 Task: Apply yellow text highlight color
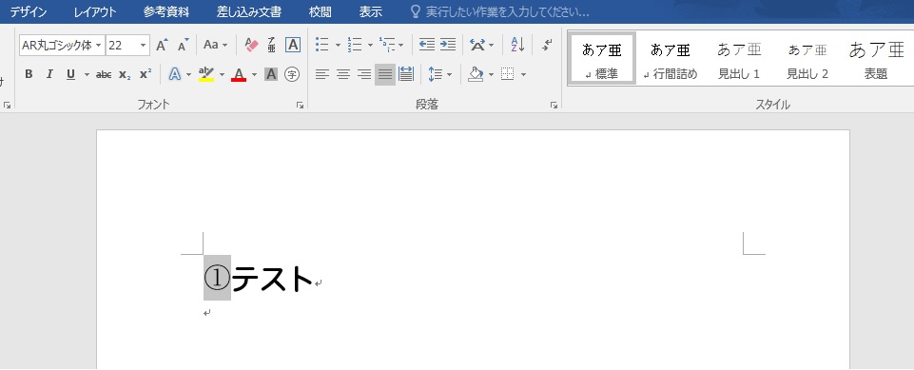[206, 74]
